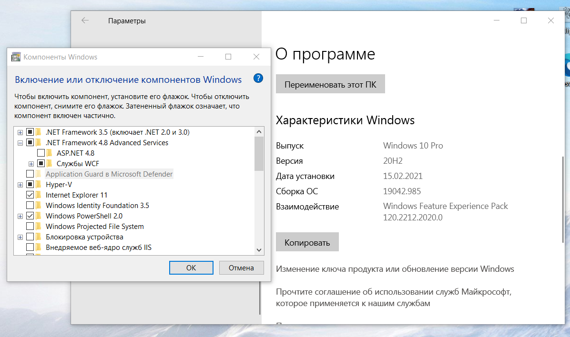The image size is (570, 337).
Task: Click the Settings page vertical scrollbar
Action: coord(563,200)
